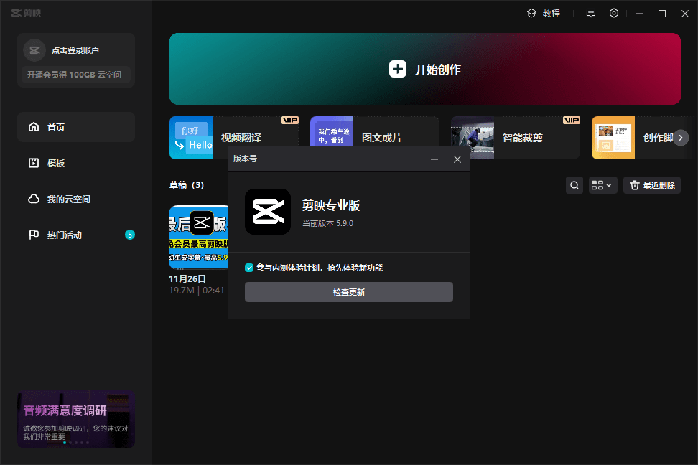Viewport: 698px width, 465px height.
Task: Select the 视频翻译 feature card
Action: (x=233, y=138)
